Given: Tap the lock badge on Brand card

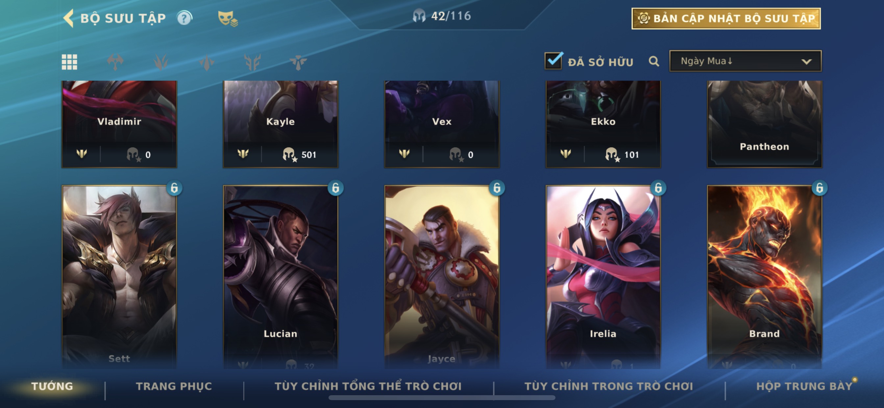Looking at the screenshot, I should coord(820,188).
